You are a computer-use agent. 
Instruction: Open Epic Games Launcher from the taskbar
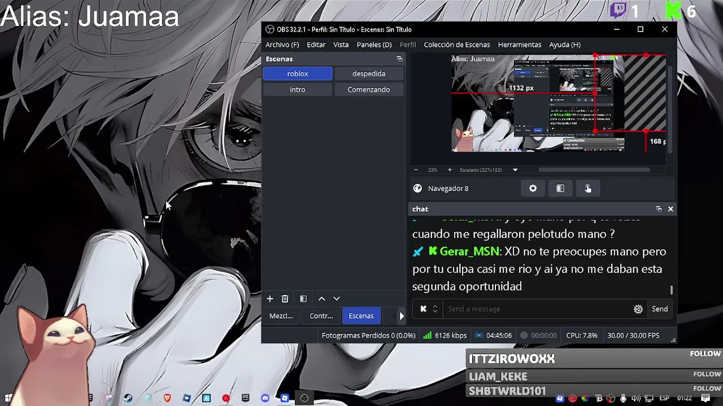[245, 398]
